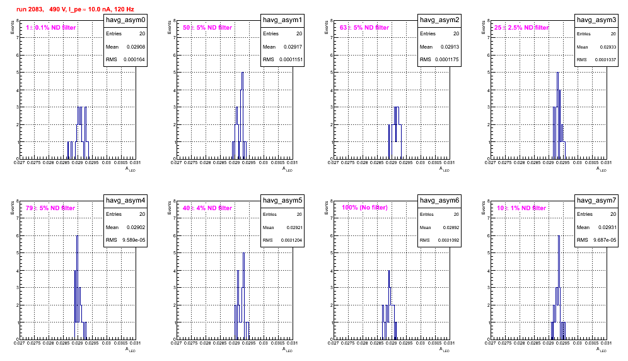Image resolution: width=628 pixels, height=361 pixels.
Task: Select the havg_asym4 stats box title
Action: 125,200
